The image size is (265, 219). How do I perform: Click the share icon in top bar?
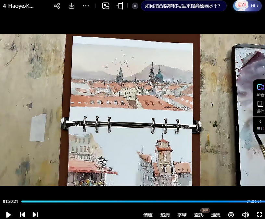(57, 6)
